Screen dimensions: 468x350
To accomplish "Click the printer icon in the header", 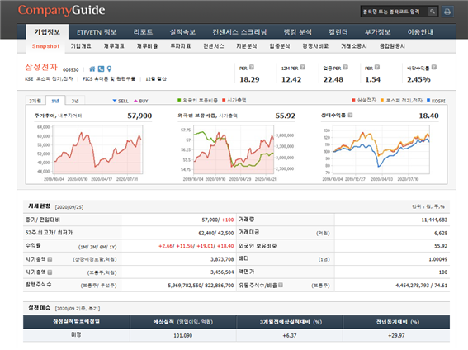I will (447, 12).
